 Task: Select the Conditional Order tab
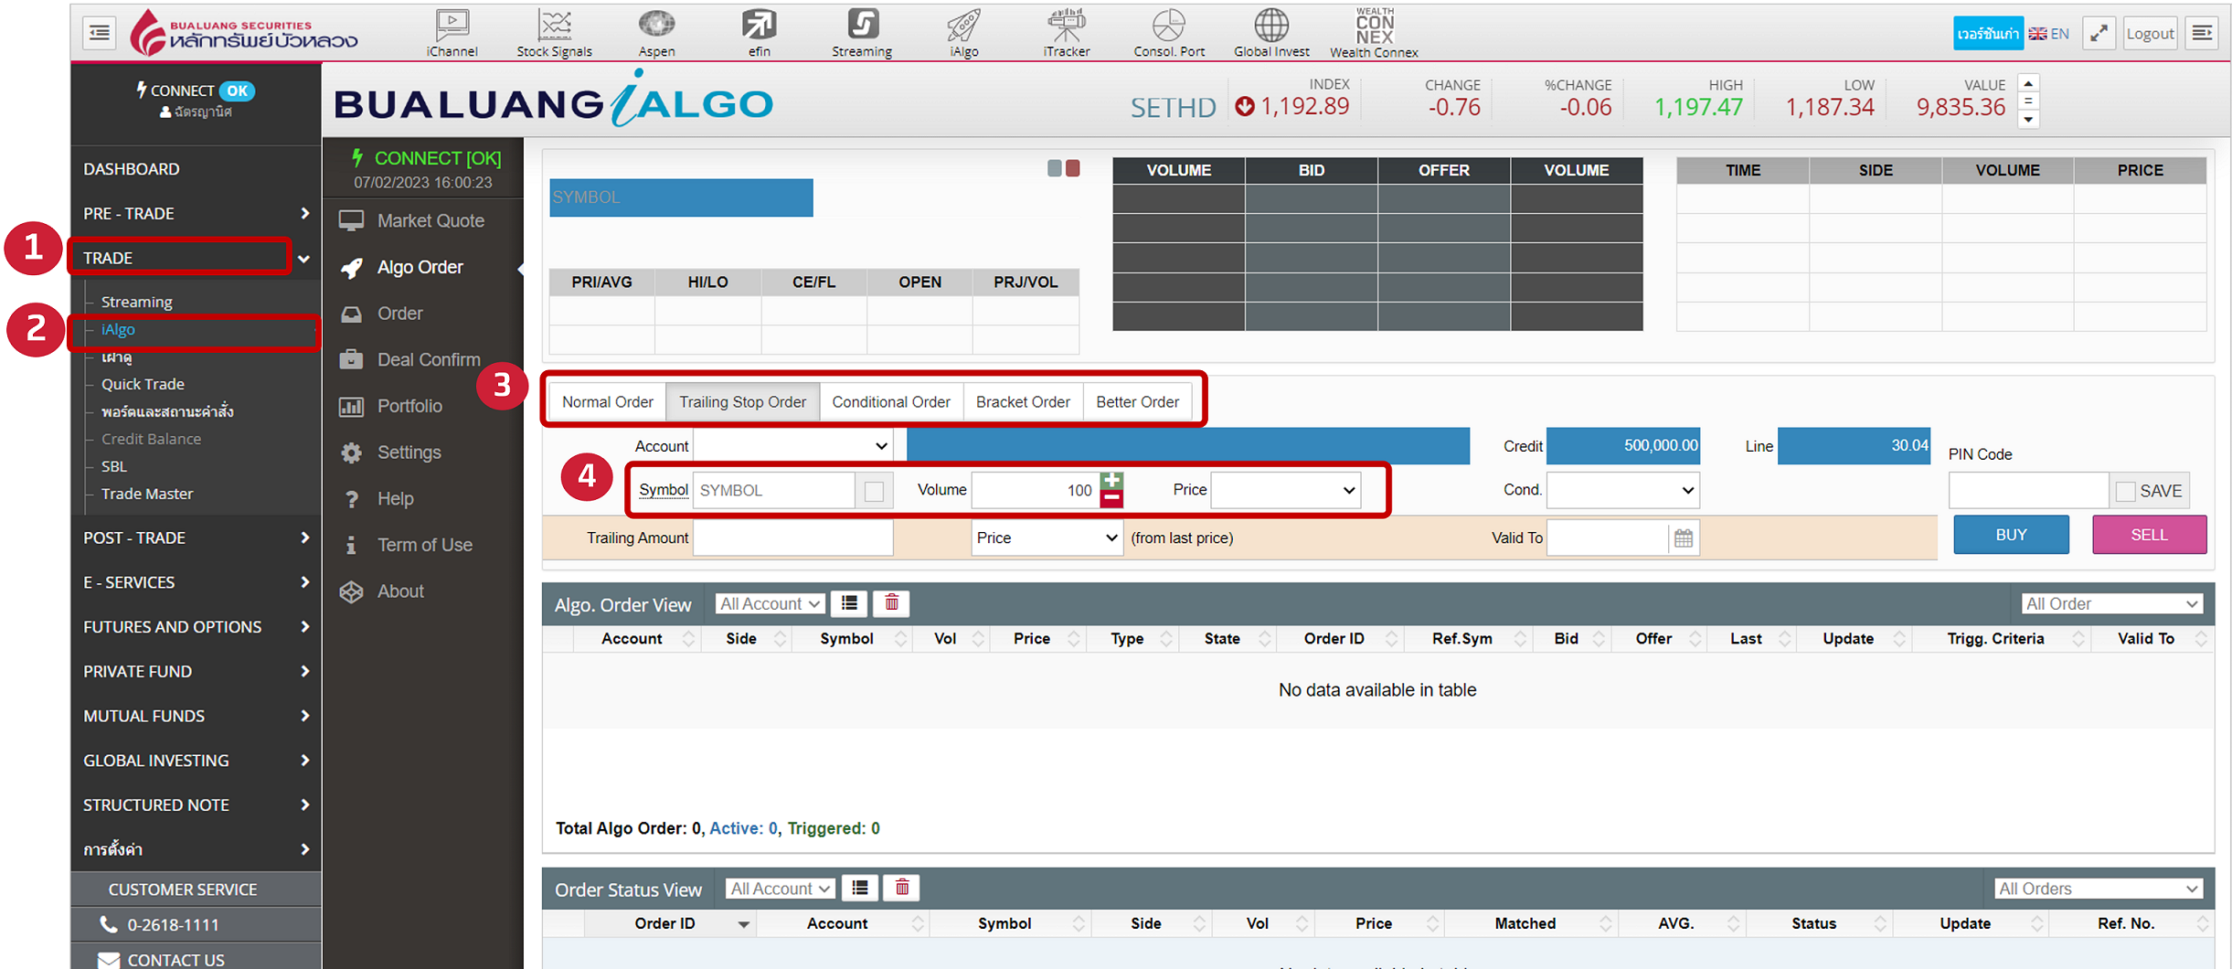(890, 402)
